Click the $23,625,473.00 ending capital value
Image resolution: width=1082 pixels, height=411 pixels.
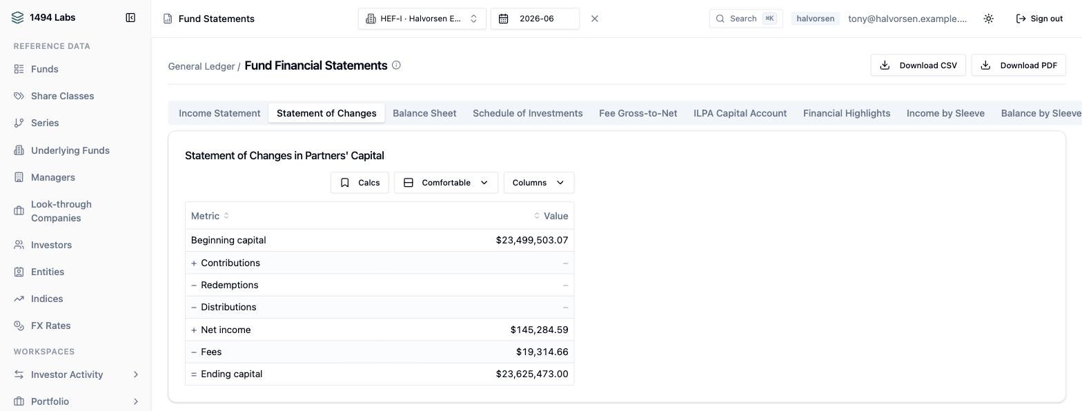[532, 374]
